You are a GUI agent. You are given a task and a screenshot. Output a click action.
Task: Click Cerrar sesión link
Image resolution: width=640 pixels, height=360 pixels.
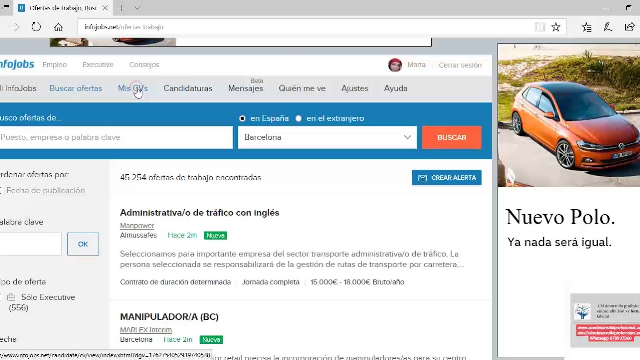pos(460,65)
